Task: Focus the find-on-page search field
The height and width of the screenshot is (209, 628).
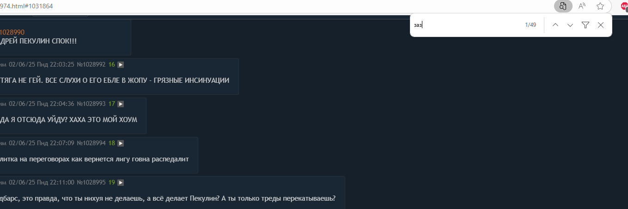Action: [467, 25]
